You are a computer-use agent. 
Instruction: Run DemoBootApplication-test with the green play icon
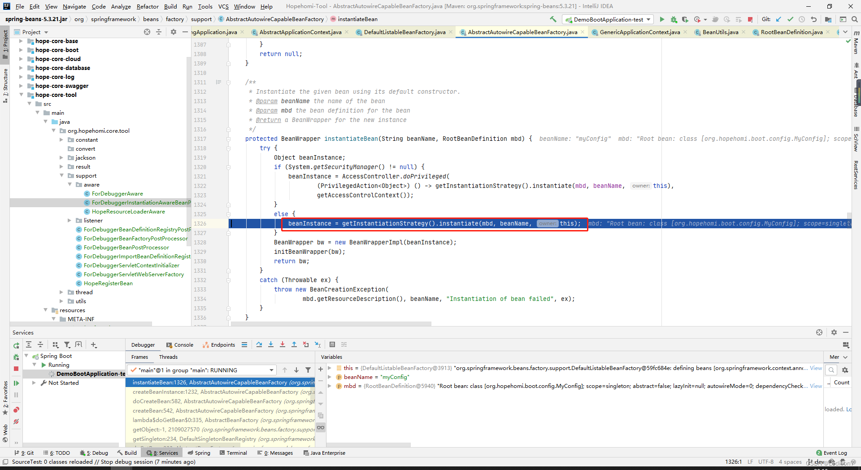(x=662, y=19)
